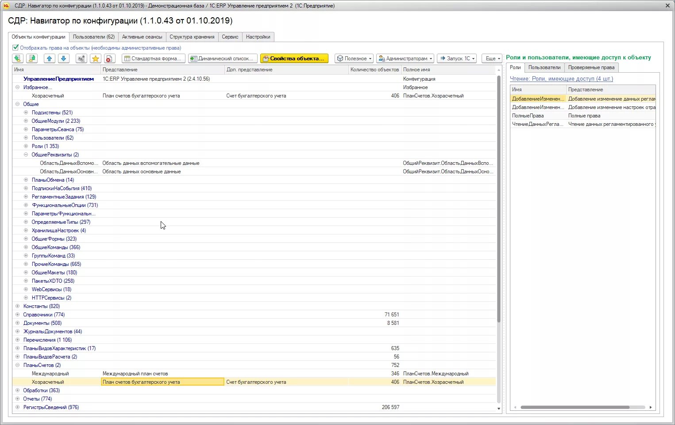Screen dimensions: 675x425
Task: Collapse the 'Общие' tree node
Action: tap(18, 104)
